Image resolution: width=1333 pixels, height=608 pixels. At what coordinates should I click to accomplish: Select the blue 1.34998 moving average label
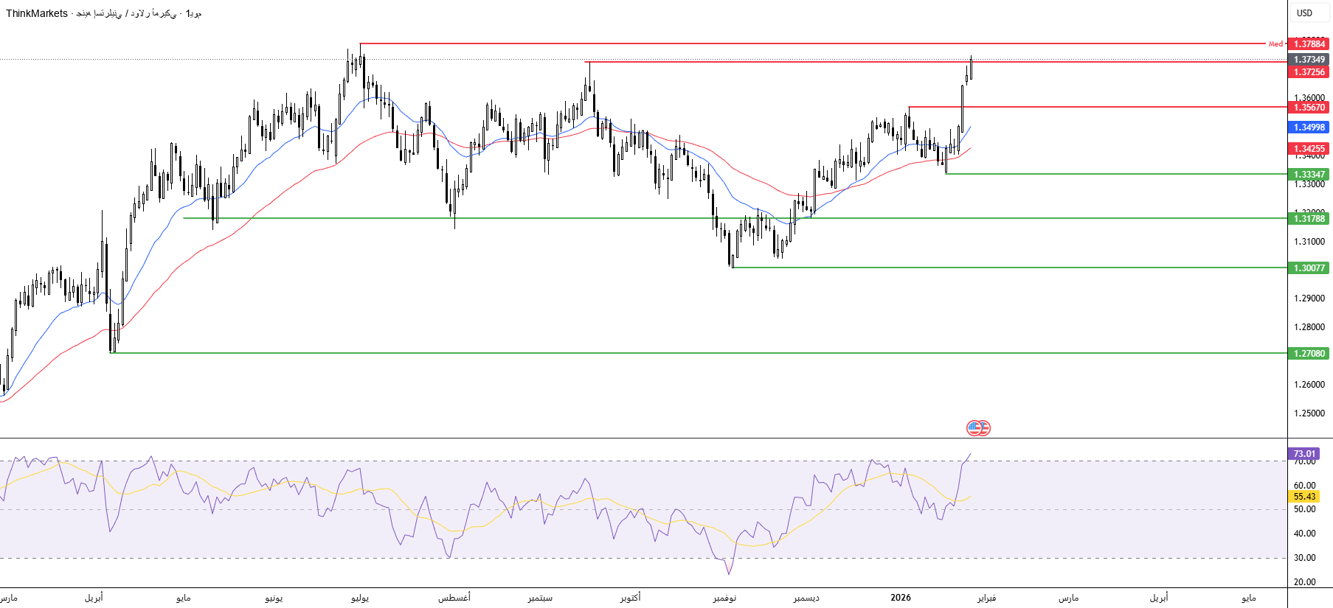1309,127
